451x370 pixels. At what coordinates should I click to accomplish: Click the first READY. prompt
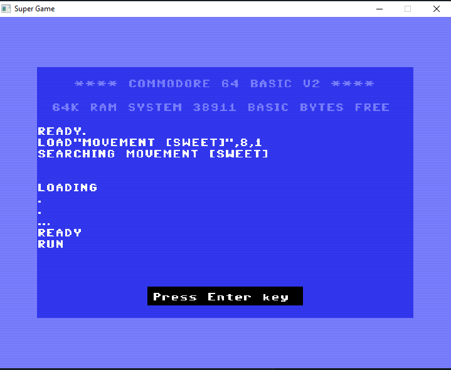click(62, 131)
